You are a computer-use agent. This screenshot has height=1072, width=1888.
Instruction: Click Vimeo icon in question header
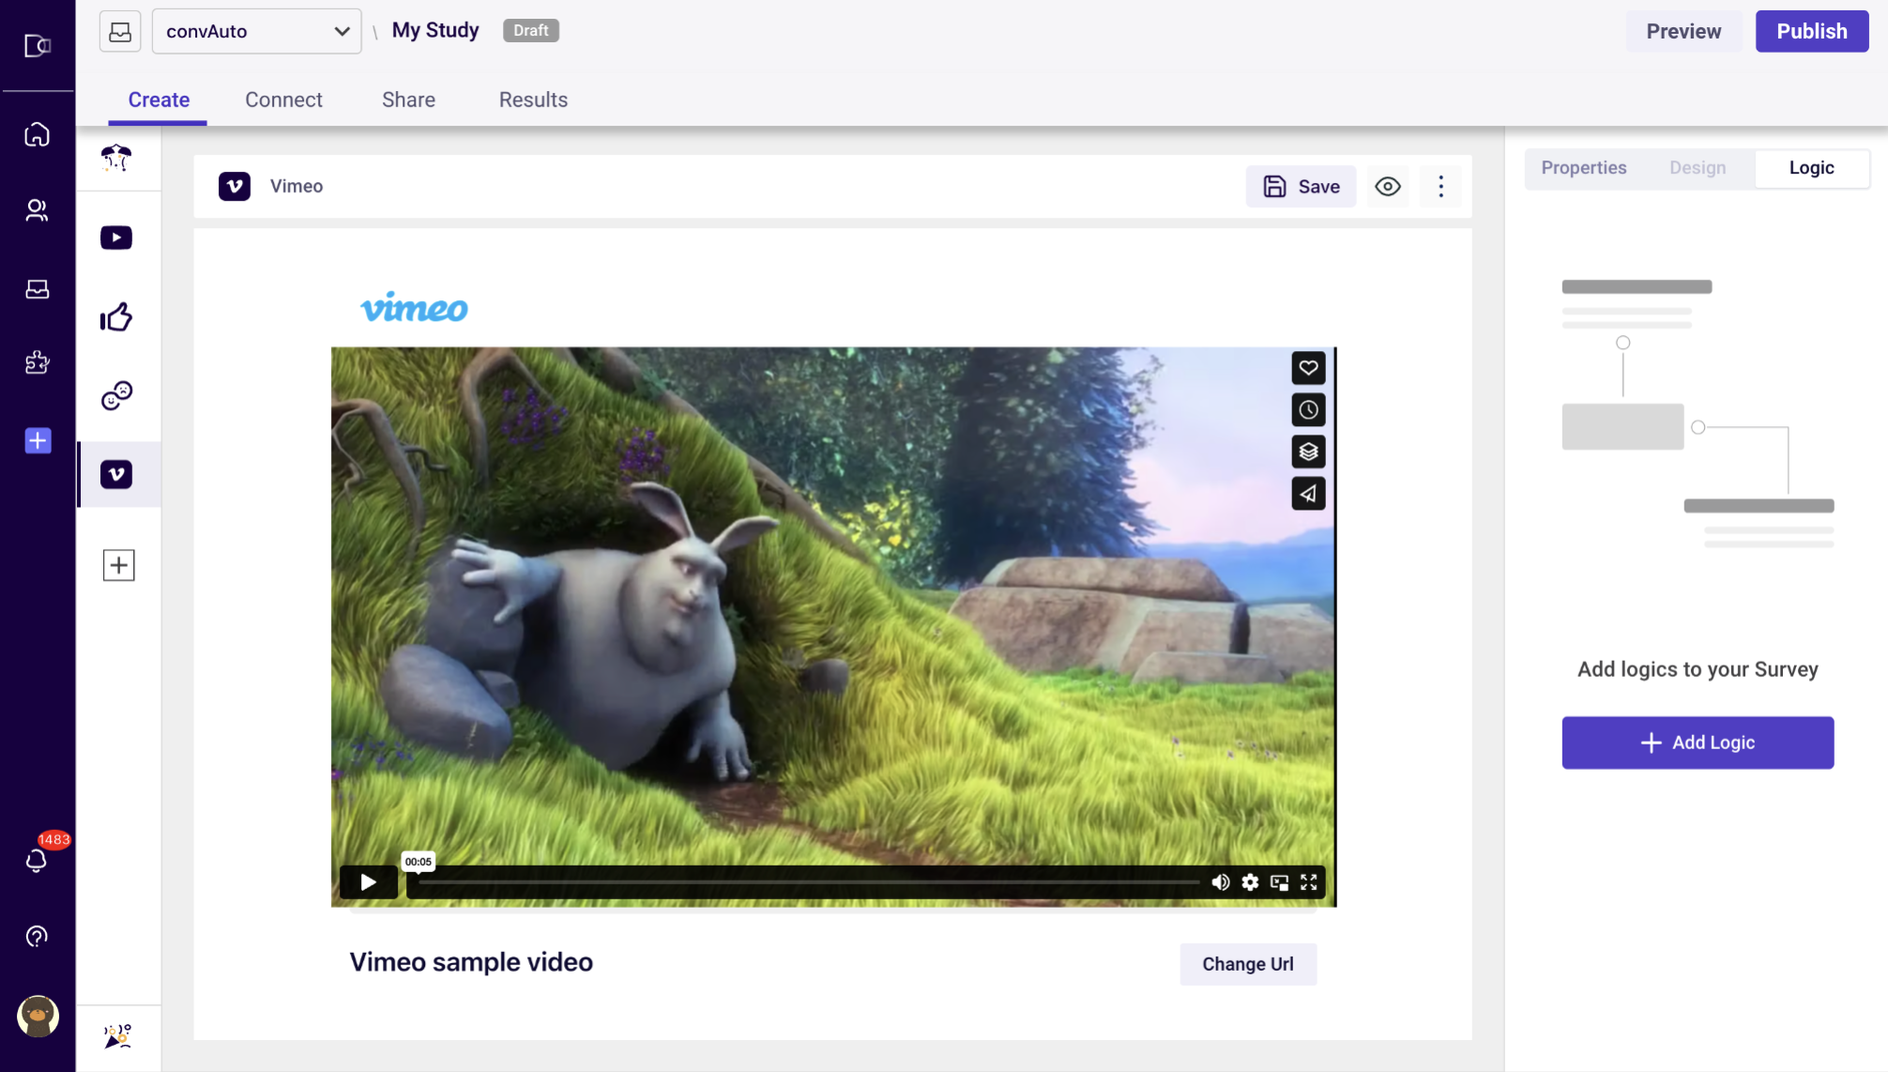[x=235, y=186]
